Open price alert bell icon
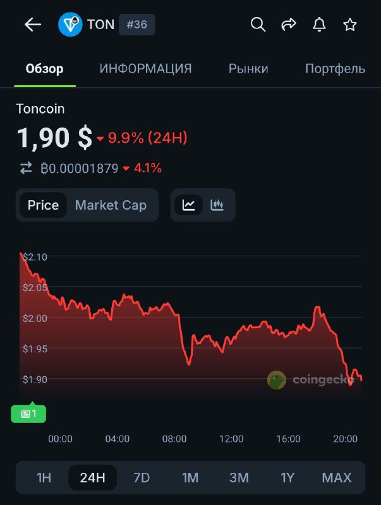 (x=320, y=25)
